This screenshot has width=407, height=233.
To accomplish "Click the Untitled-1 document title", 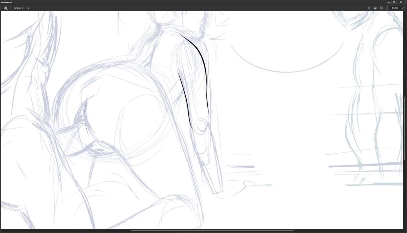I will coord(6,2).
